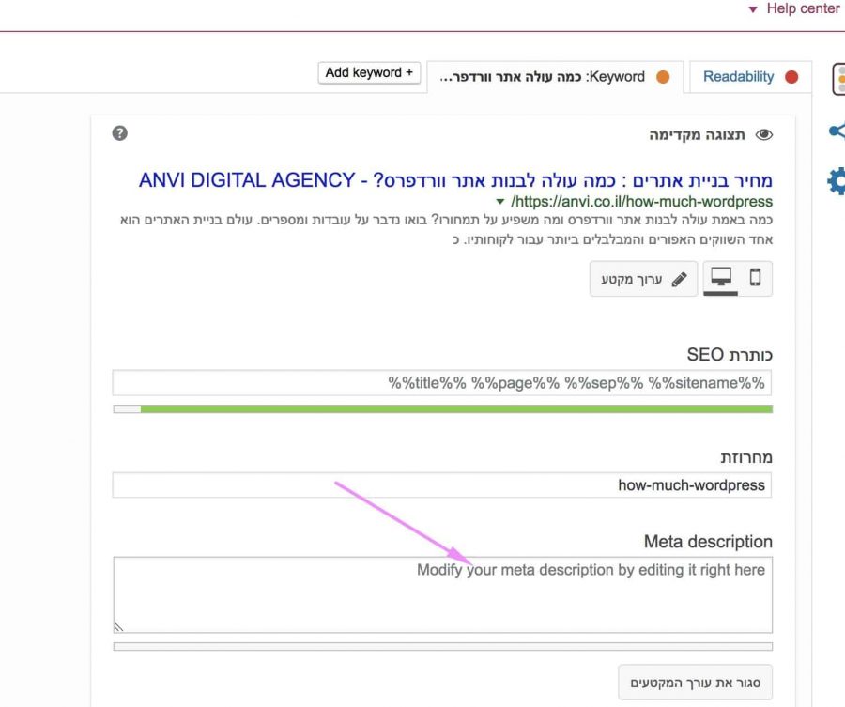The image size is (845, 707).
Task: Open the snippet preview title link
Action: click(x=455, y=180)
